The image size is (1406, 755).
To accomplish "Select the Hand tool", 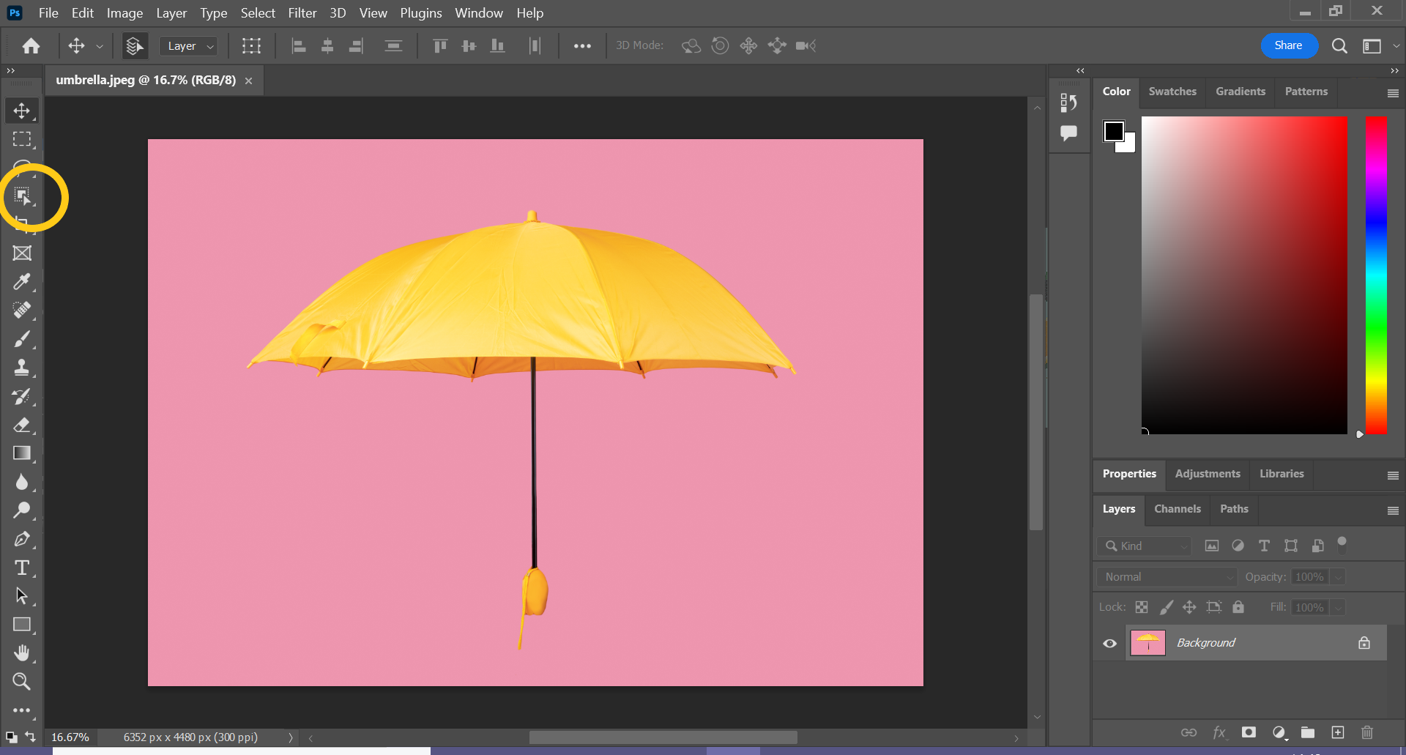I will coord(22,653).
